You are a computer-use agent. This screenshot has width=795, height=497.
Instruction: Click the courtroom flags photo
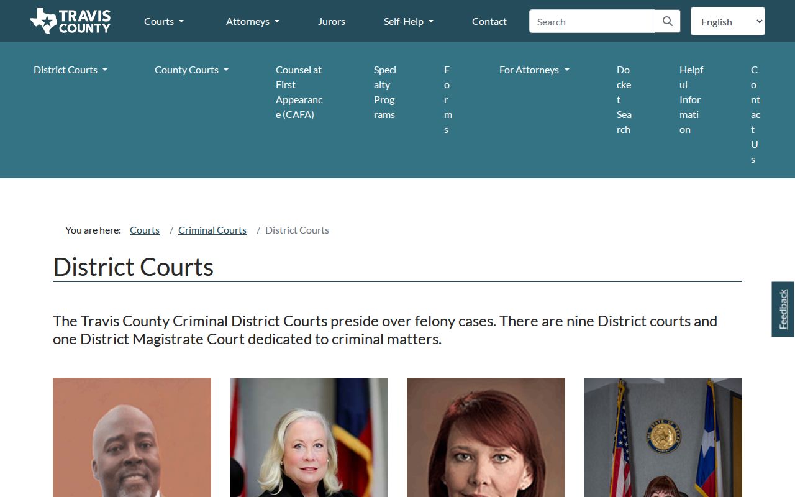(x=663, y=437)
